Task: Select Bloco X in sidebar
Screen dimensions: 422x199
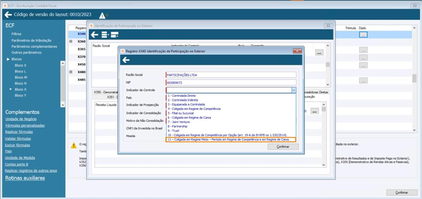Action: pyautogui.click(x=21, y=89)
